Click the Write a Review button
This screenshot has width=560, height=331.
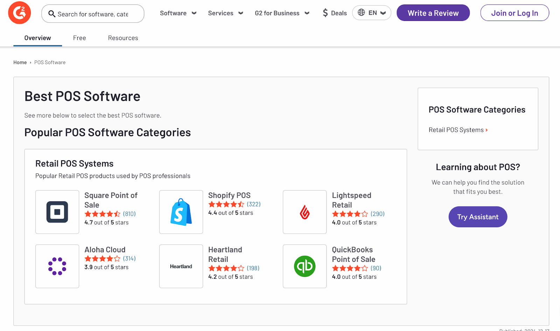(433, 13)
